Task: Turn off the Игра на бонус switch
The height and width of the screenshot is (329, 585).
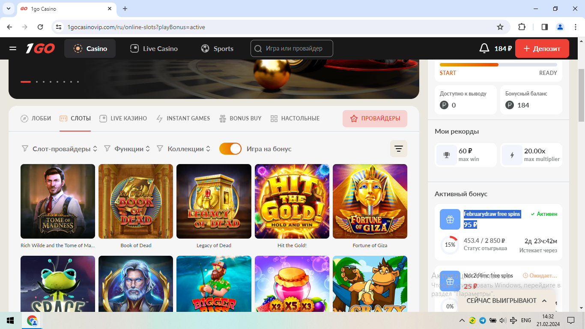Action: (230, 149)
